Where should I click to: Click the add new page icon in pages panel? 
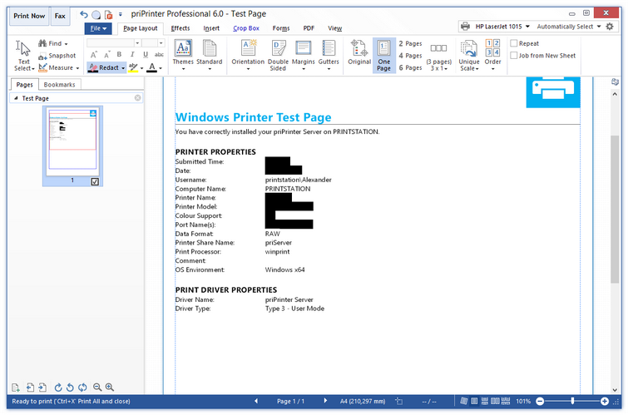pyautogui.click(x=15, y=388)
